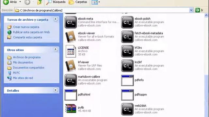Click Crear nueva carpeta link
This screenshot has height=117, width=209.
click(x=26, y=27)
